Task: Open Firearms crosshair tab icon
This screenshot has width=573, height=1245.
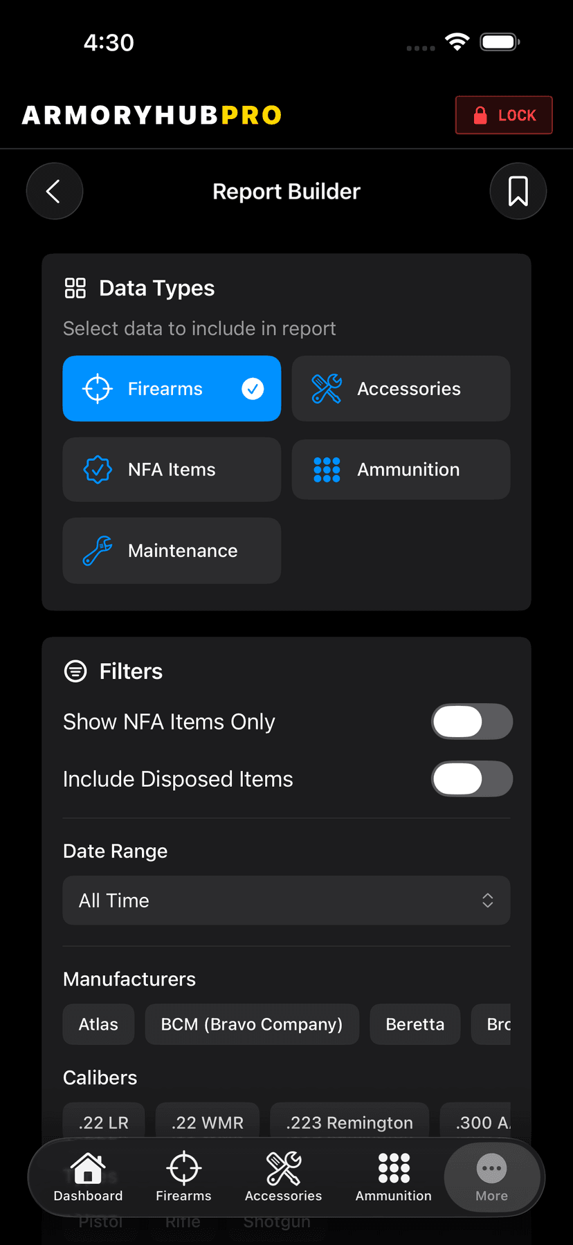Action: click(x=183, y=1169)
